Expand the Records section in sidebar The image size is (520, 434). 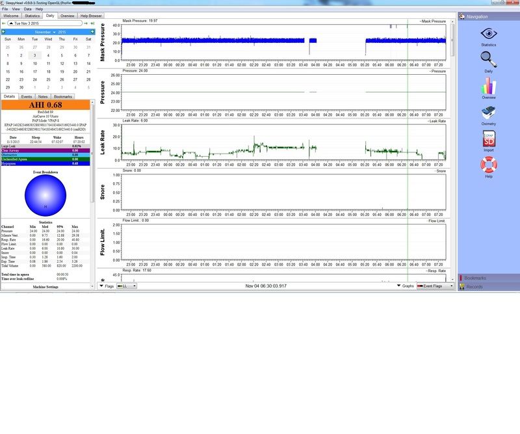click(489, 286)
